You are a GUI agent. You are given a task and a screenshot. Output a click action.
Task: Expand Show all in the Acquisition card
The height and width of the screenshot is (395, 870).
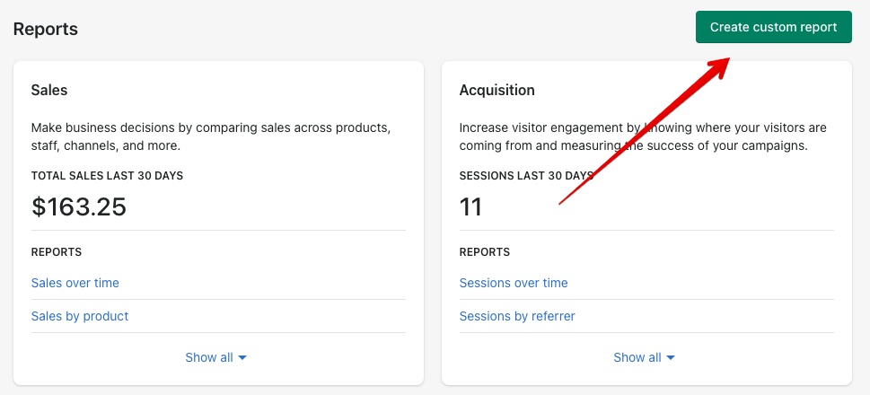tap(644, 357)
